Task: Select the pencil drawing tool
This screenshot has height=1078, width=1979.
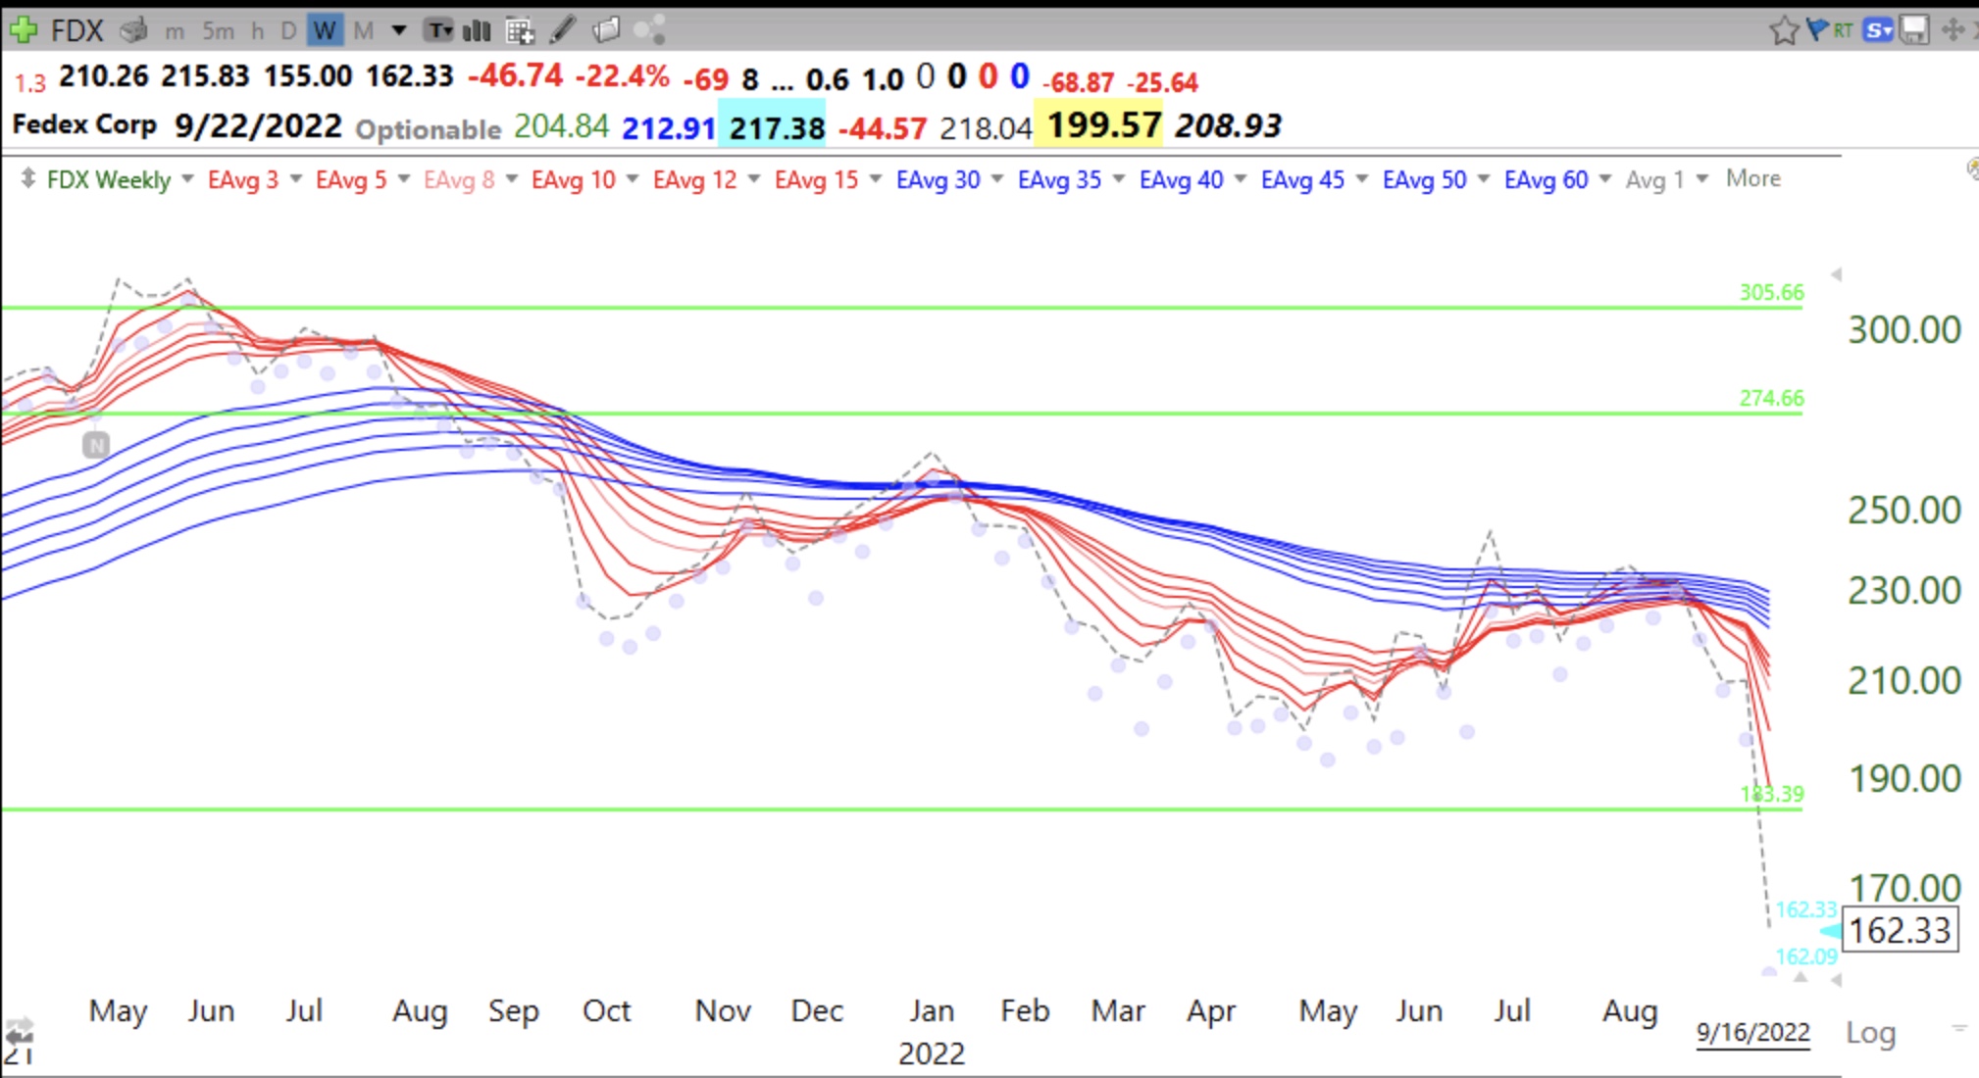Action: click(562, 30)
